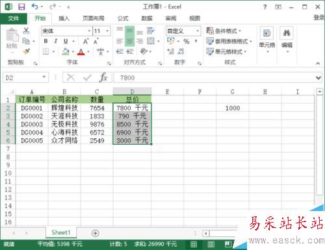Open the font name dropdown 宋体
This screenshot has height=250, width=325.
tap(89, 31)
